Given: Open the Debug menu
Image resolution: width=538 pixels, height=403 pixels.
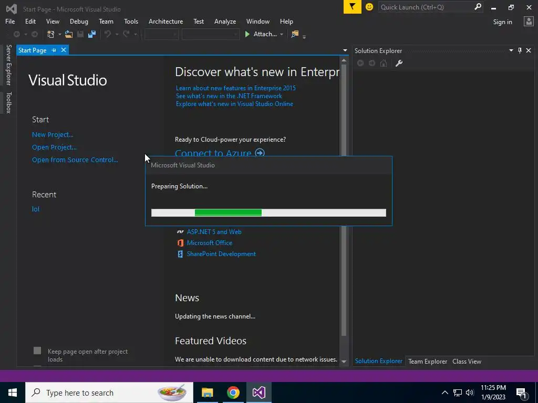Looking at the screenshot, I should pyautogui.click(x=79, y=21).
